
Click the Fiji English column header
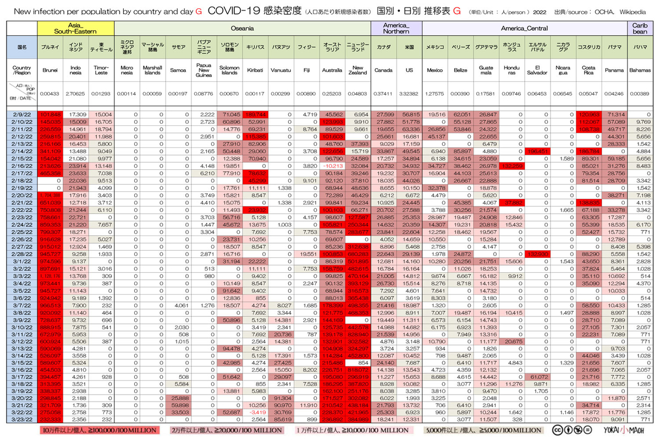306,70
